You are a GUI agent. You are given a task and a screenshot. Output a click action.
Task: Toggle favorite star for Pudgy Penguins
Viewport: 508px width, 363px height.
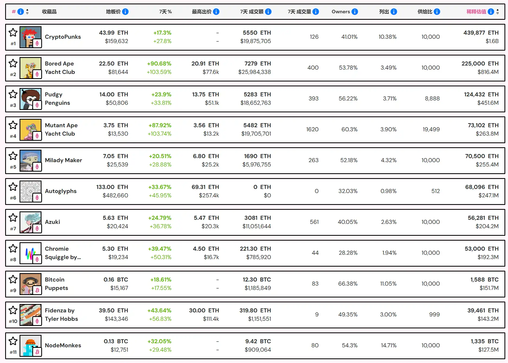pyautogui.click(x=13, y=94)
